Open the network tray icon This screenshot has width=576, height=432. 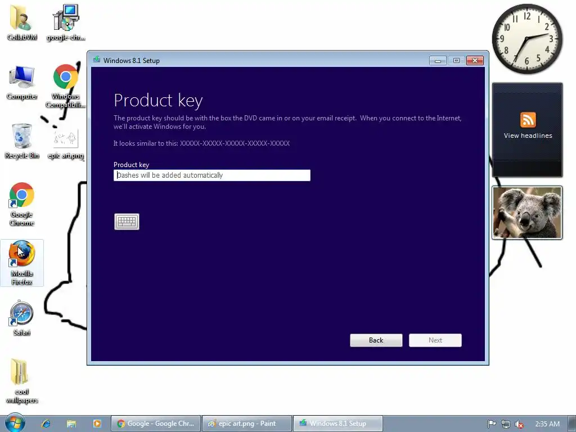506,424
